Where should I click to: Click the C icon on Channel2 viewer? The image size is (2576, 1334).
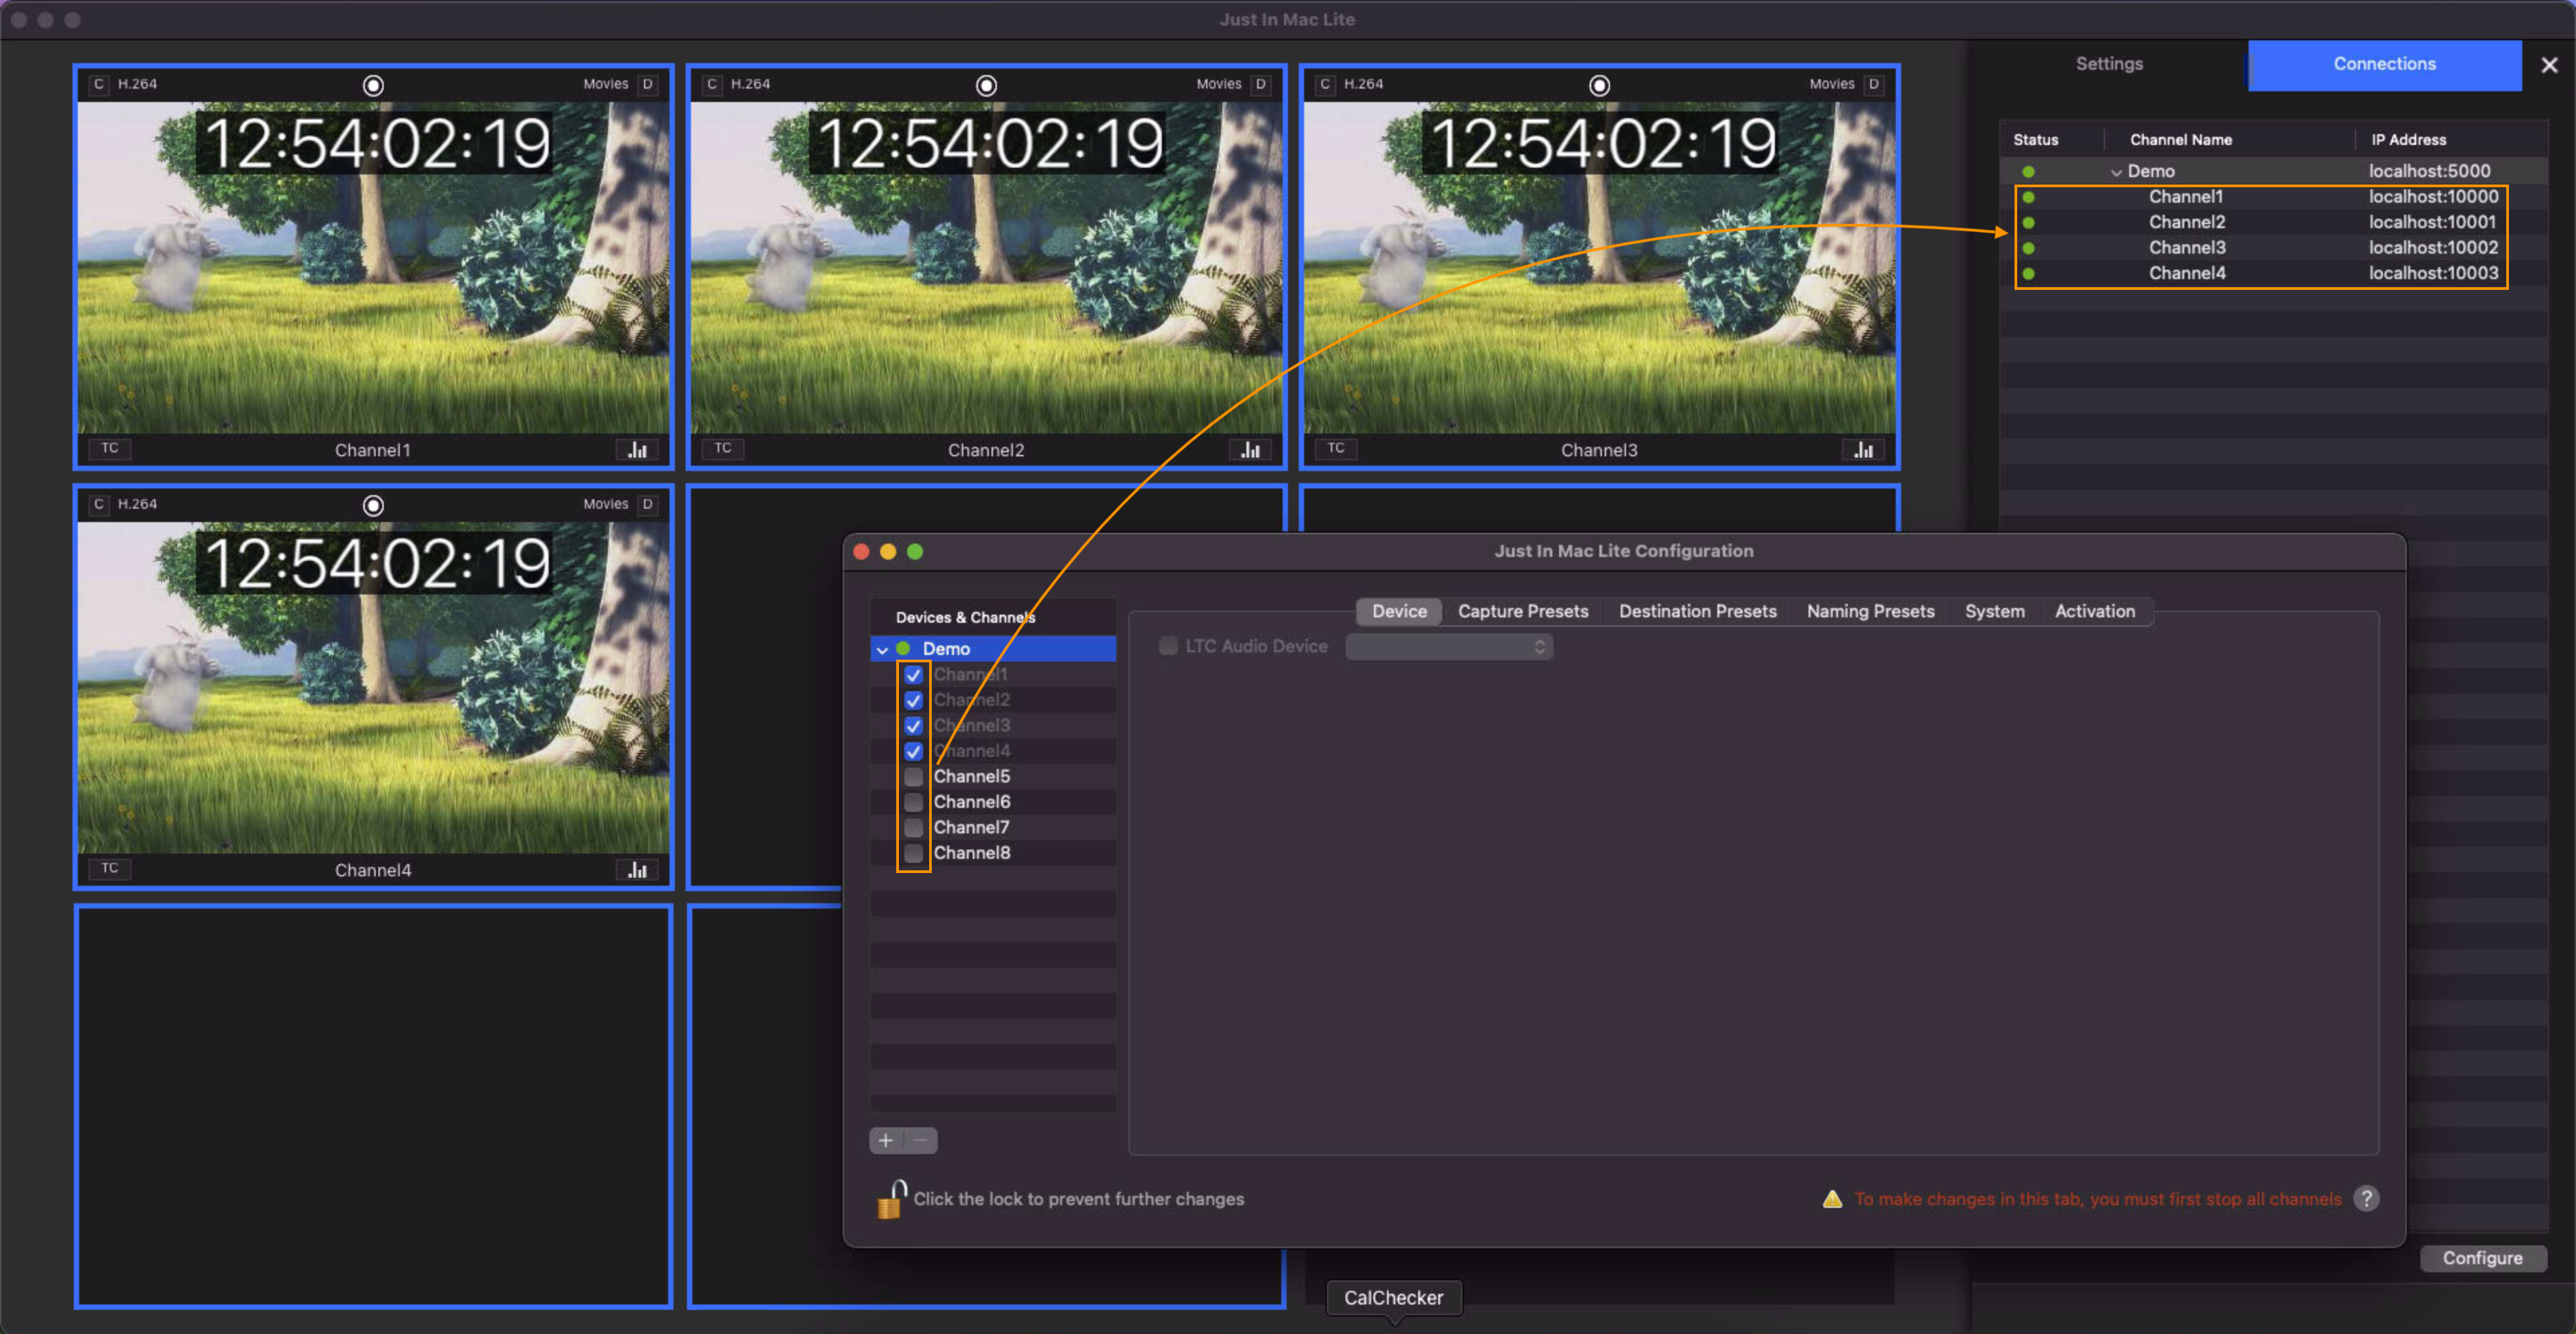[711, 84]
